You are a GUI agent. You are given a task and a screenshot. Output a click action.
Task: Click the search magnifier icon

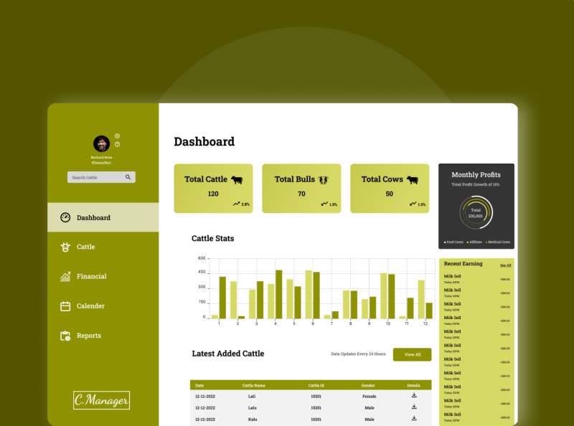tap(128, 177)
